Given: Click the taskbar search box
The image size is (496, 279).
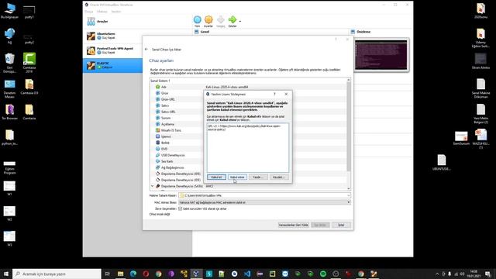Looking at the screenshot, I should pos(57,274).
